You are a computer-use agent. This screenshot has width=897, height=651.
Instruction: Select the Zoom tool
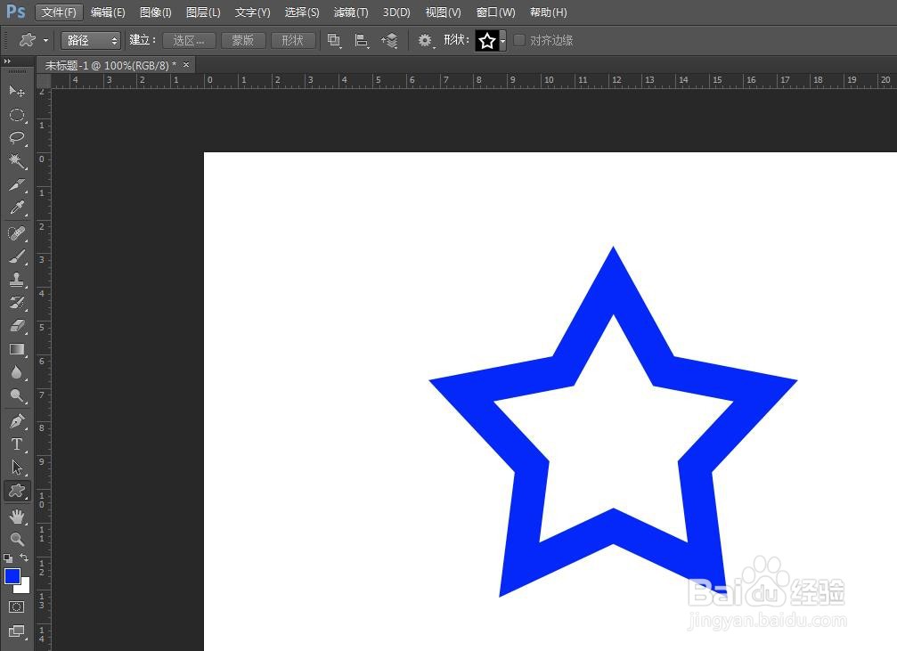[x=17, y=540]
